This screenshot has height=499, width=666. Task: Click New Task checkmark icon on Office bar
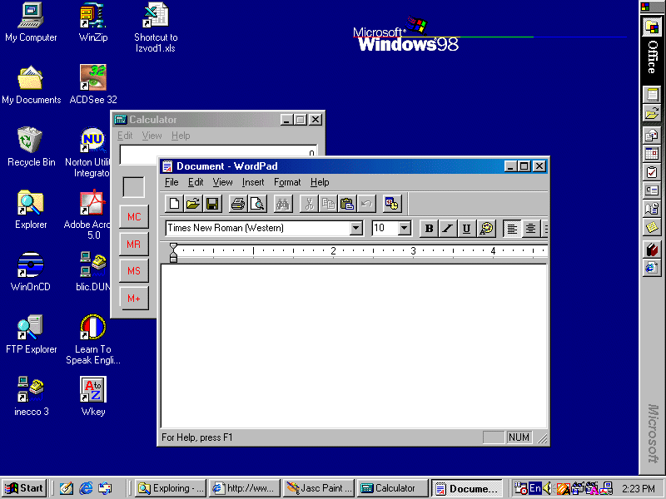[652, 172]
